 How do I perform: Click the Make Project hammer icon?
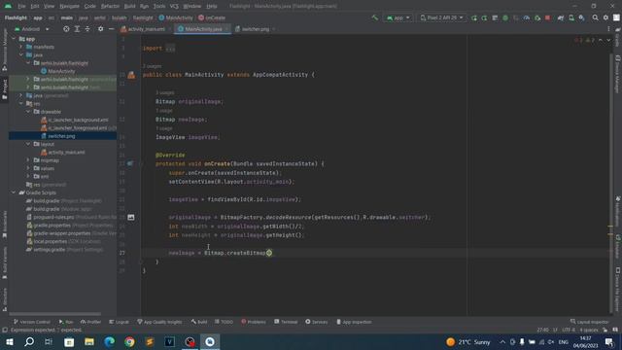(x=374, y=17)
